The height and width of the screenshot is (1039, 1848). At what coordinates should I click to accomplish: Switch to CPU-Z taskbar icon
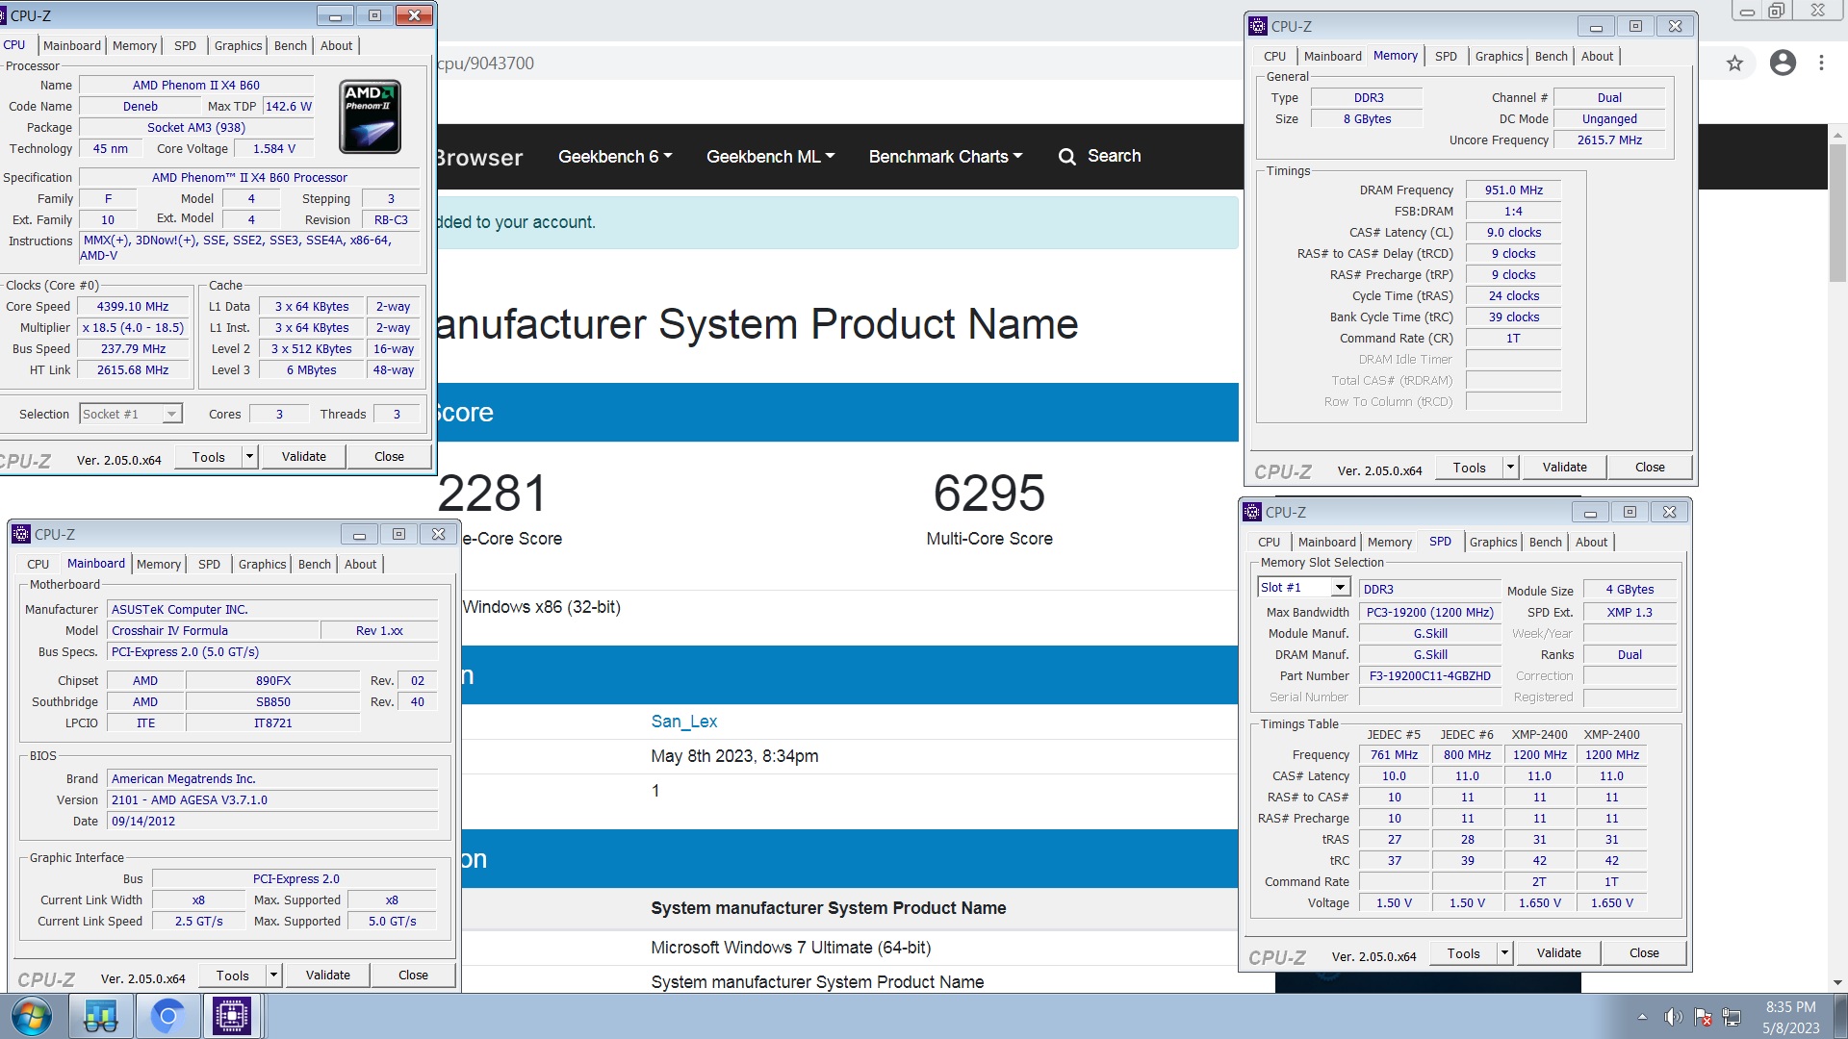pyautogui.click(x=232, y=1017)
